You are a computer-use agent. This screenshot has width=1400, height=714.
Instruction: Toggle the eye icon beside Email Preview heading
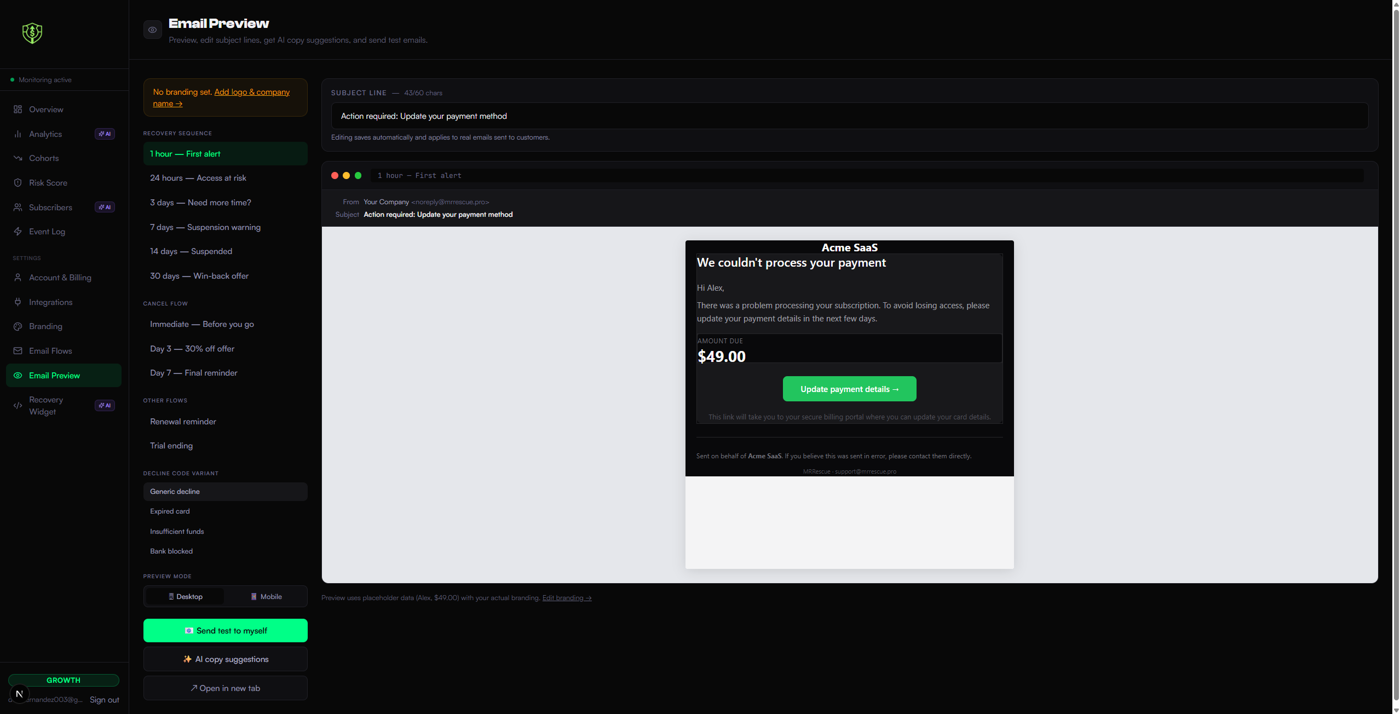[152, 29]
